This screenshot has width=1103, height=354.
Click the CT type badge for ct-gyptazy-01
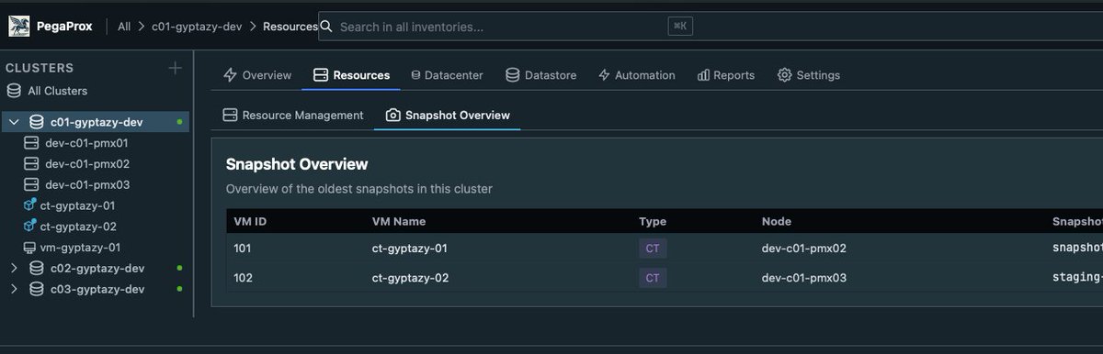(653, 249)
